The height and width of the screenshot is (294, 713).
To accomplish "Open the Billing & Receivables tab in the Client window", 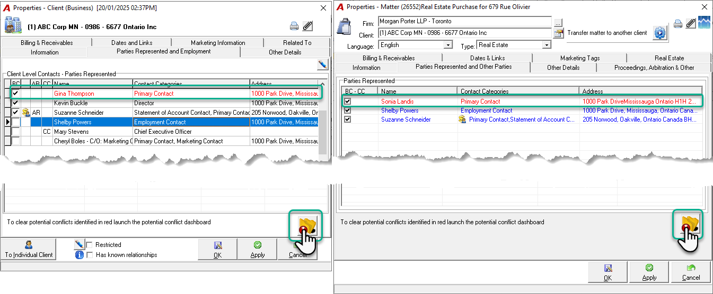I will click(x=47, y=43).
